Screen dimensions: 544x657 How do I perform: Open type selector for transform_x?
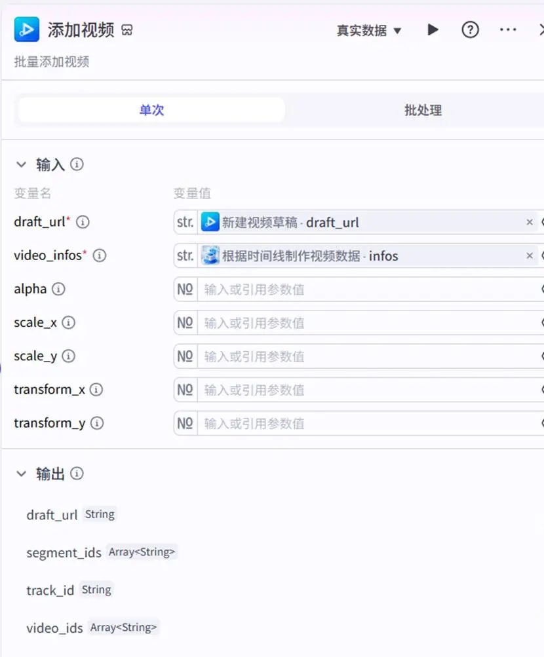coord(185,390)
